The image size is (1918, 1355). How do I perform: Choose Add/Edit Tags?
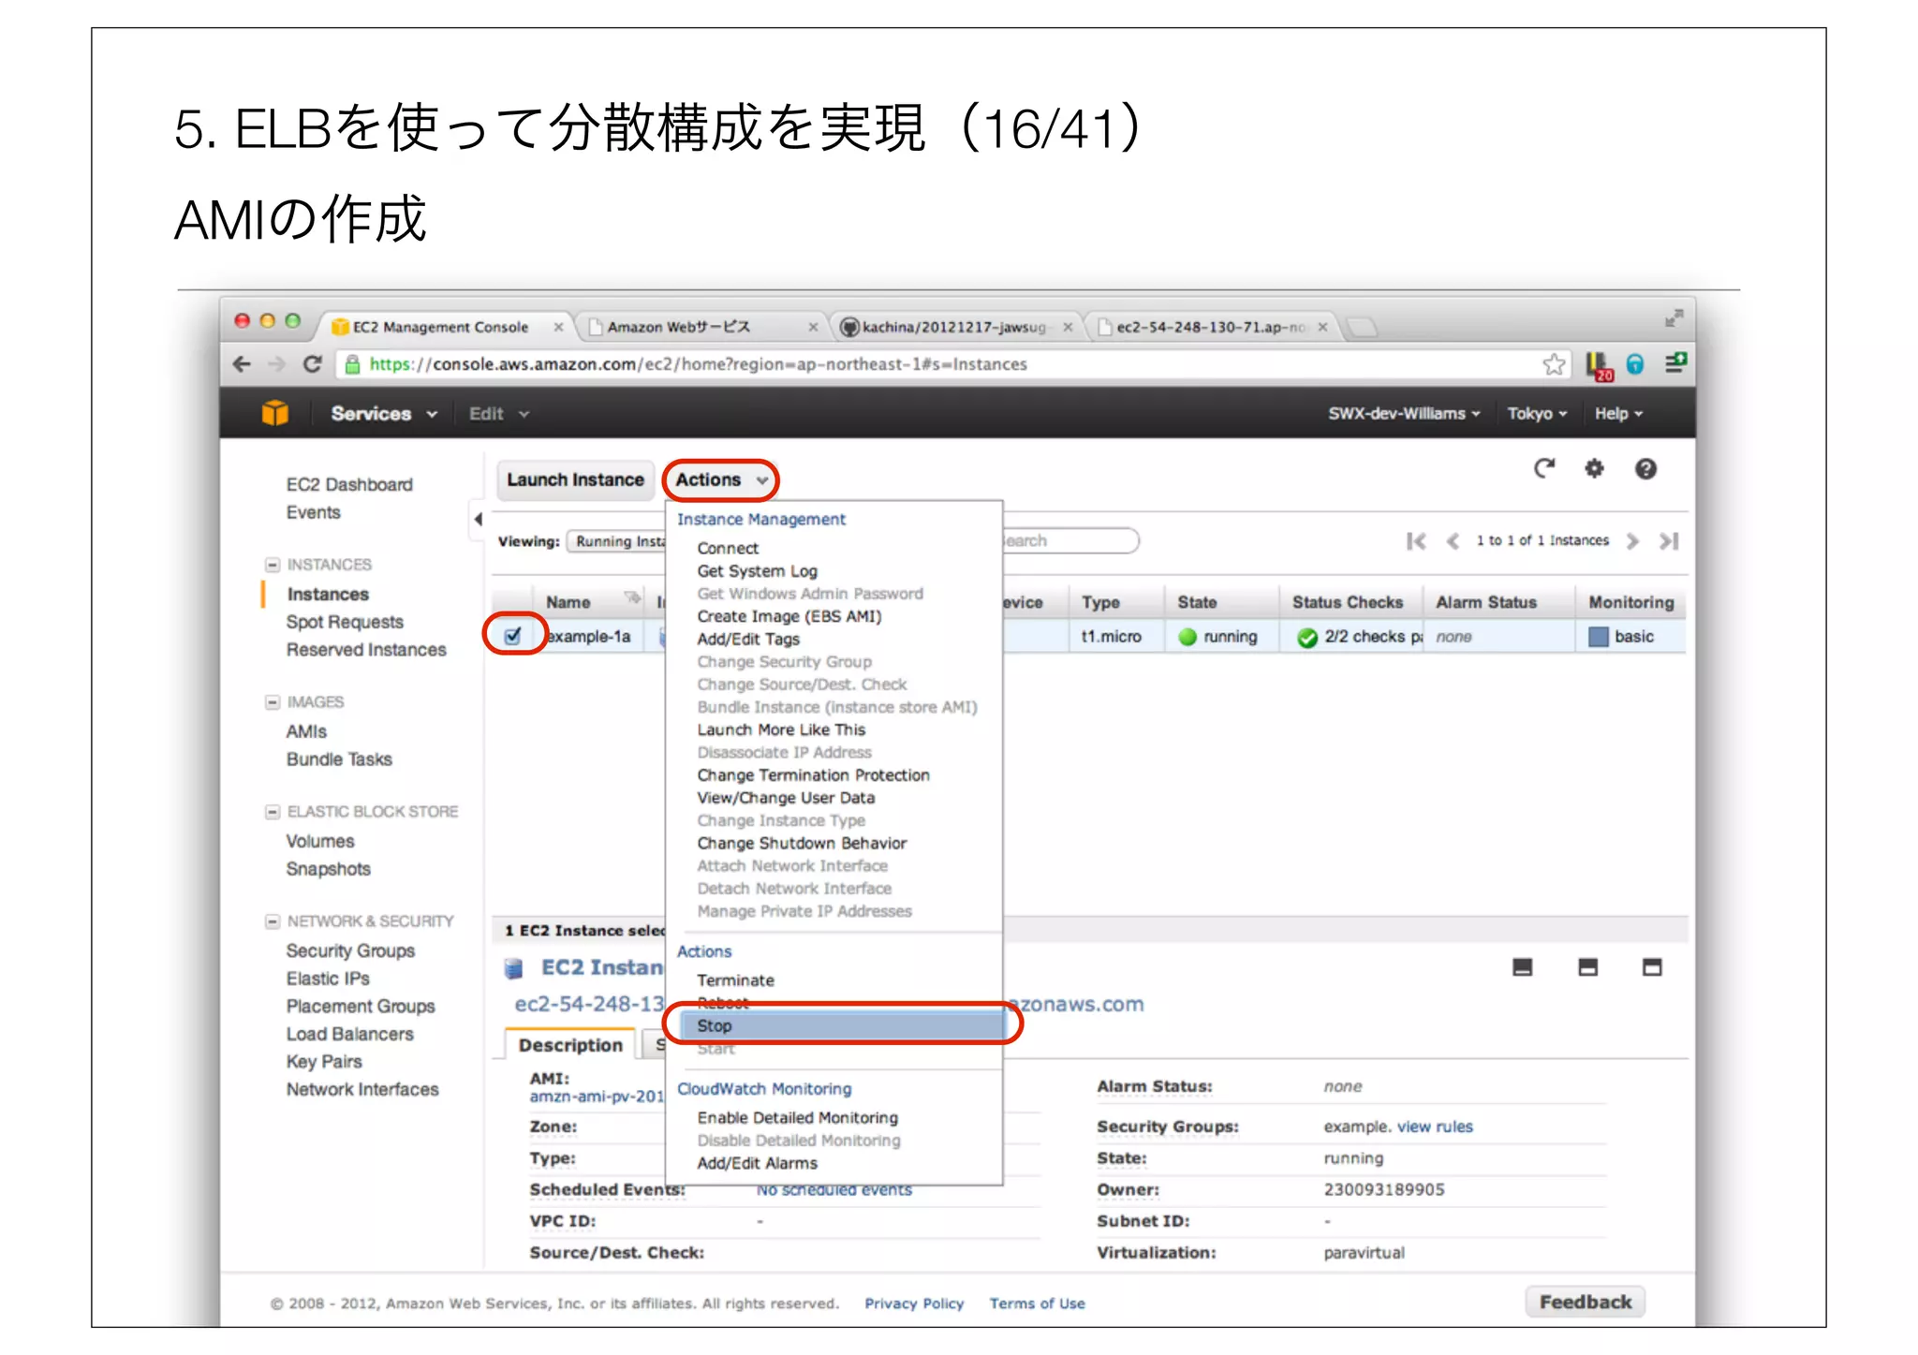point(748,639)
